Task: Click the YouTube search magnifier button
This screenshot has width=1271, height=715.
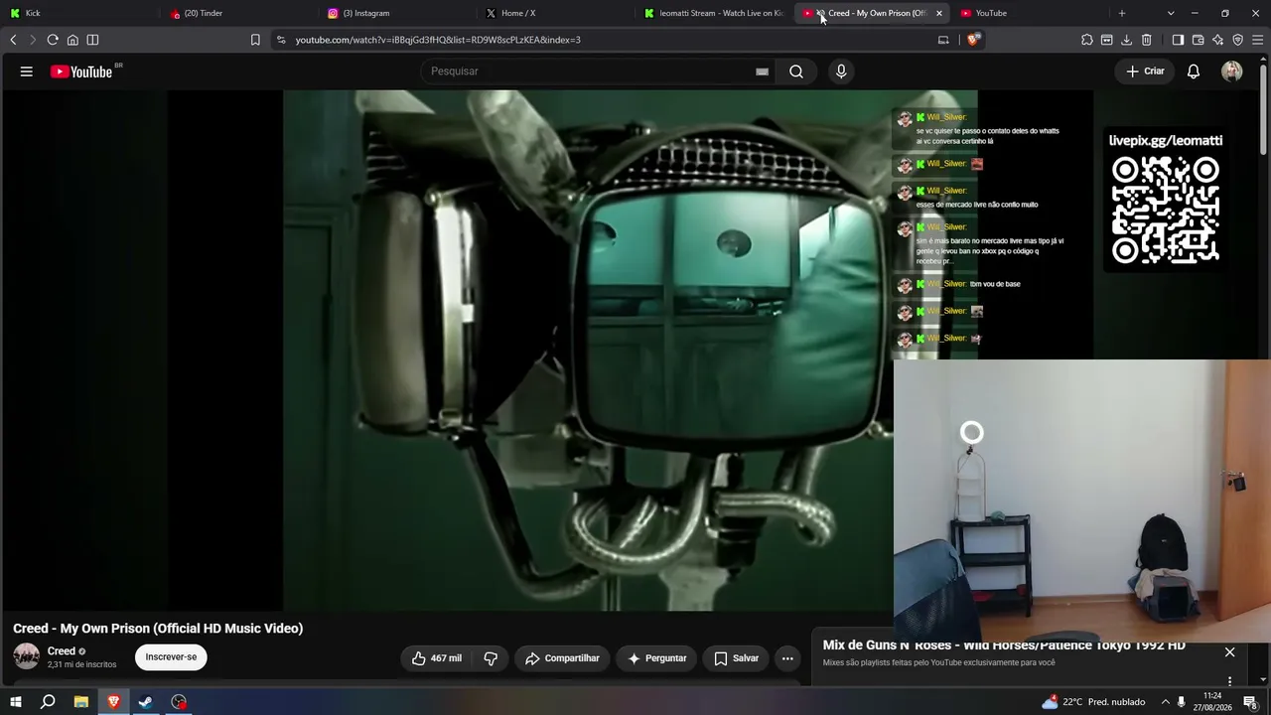Action: (x=796, y=71)
